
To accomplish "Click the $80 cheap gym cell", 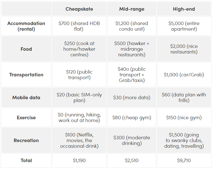I will click(132, 118).
